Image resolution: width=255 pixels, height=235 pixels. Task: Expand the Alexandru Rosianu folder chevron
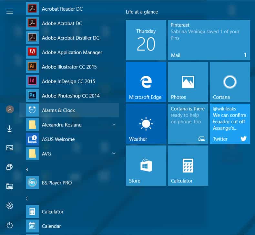114,125
